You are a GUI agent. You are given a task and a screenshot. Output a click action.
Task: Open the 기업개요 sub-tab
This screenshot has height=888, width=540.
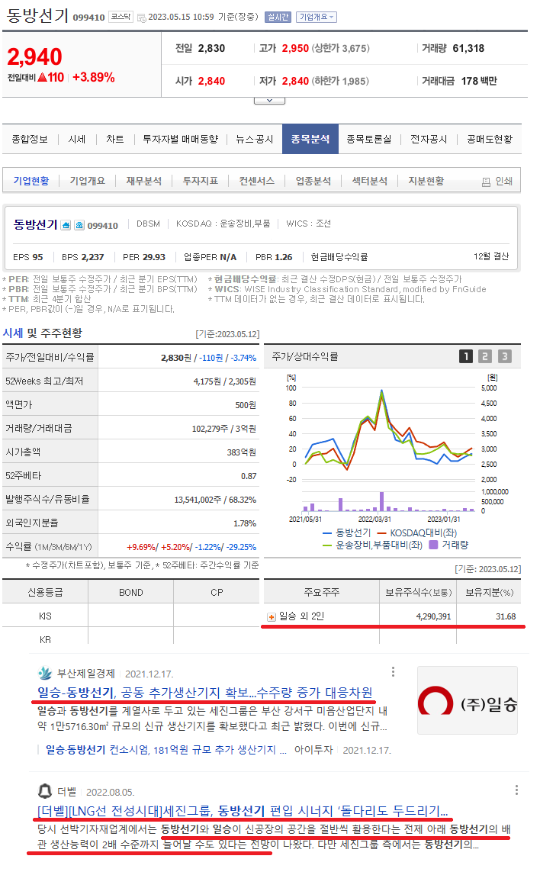pyautogui.click(x=87, y=181)
